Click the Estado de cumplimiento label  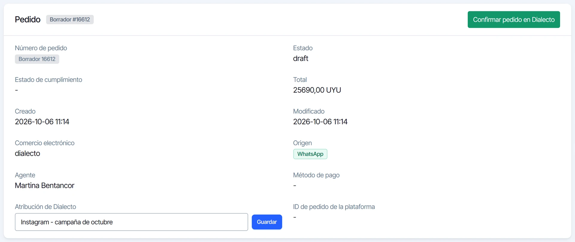49,80
